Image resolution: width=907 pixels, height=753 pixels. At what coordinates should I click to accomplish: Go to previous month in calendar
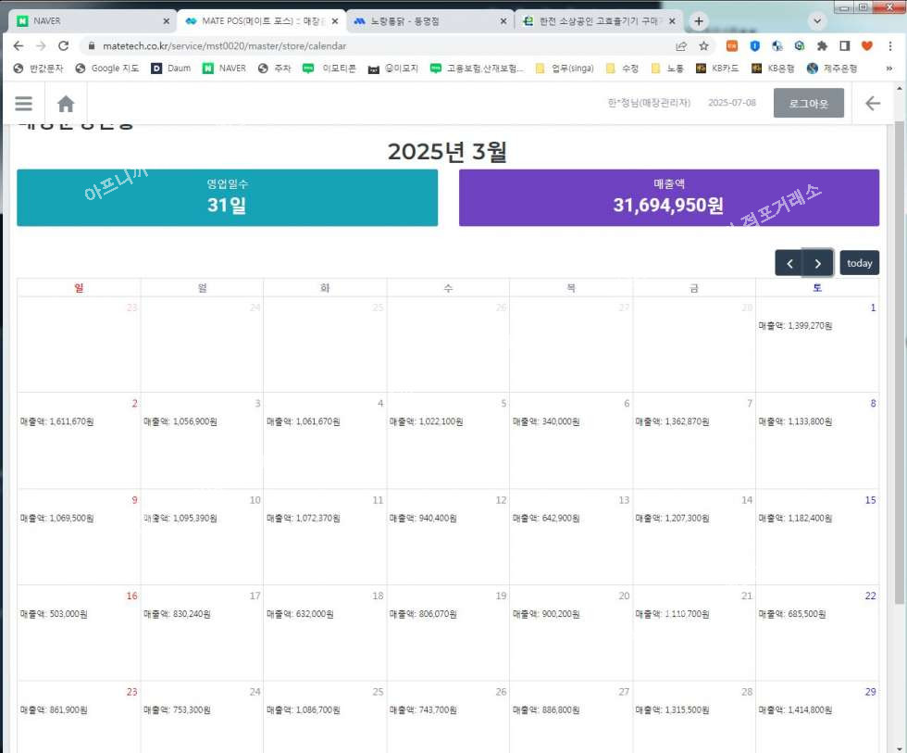point(789,263)
